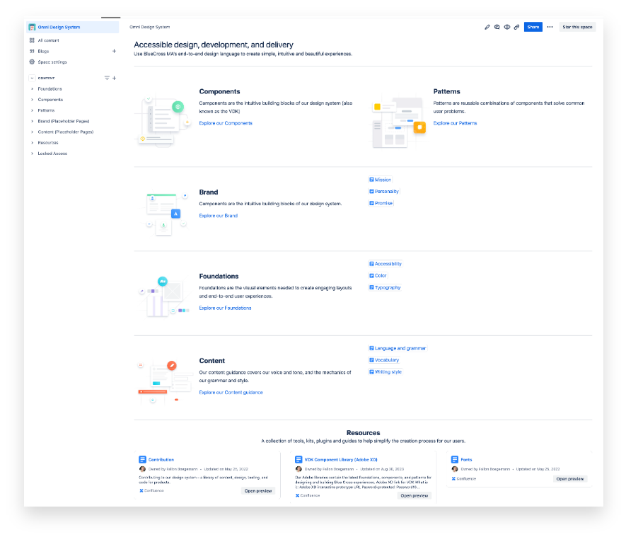Open preview of VDK Component Library card
Screen dimensions: 626x537
click(x=415, y=496)
